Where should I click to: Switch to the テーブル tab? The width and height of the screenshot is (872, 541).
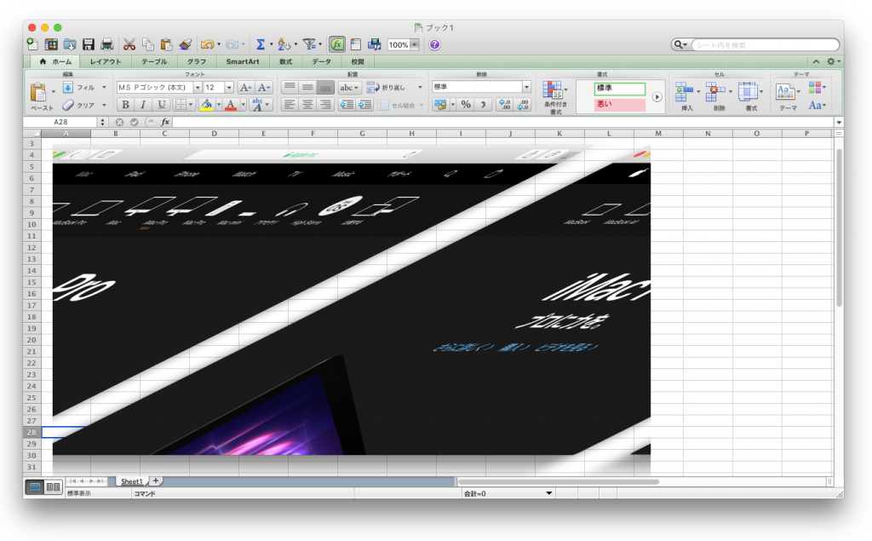pyautogui.click(x=154, y=62)
